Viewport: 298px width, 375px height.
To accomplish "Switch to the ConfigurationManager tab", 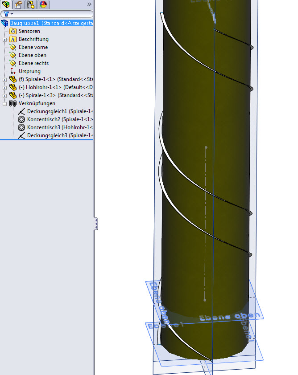I will pyautogui.click(x=31, y=4).
